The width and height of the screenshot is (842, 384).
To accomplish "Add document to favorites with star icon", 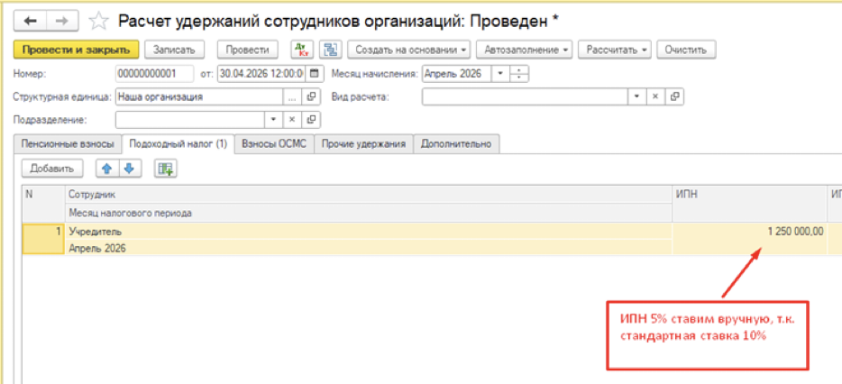I will pyautogui.click(x=101, y=20).
